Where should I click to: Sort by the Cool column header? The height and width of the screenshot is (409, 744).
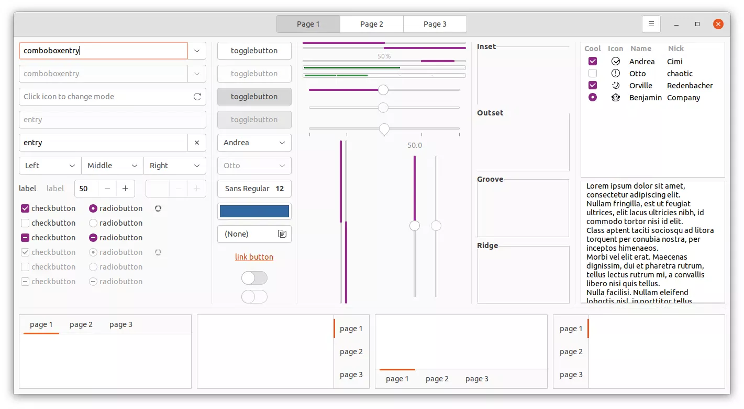pyautogui.click(x=593, y=49)
